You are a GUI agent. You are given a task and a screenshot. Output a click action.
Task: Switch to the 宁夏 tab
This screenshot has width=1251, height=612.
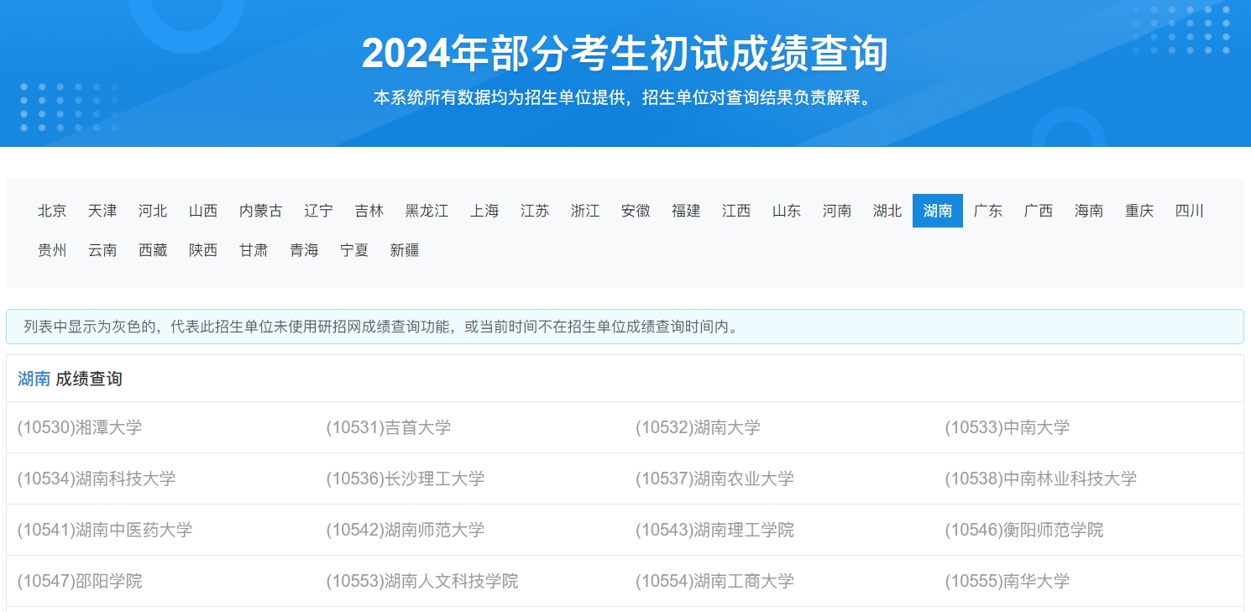pyautogui.click(x=354, y=250)
